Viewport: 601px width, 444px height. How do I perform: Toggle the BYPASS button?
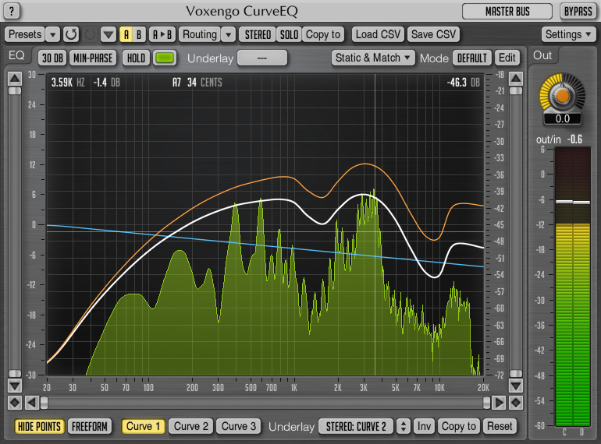click(578, 12)
